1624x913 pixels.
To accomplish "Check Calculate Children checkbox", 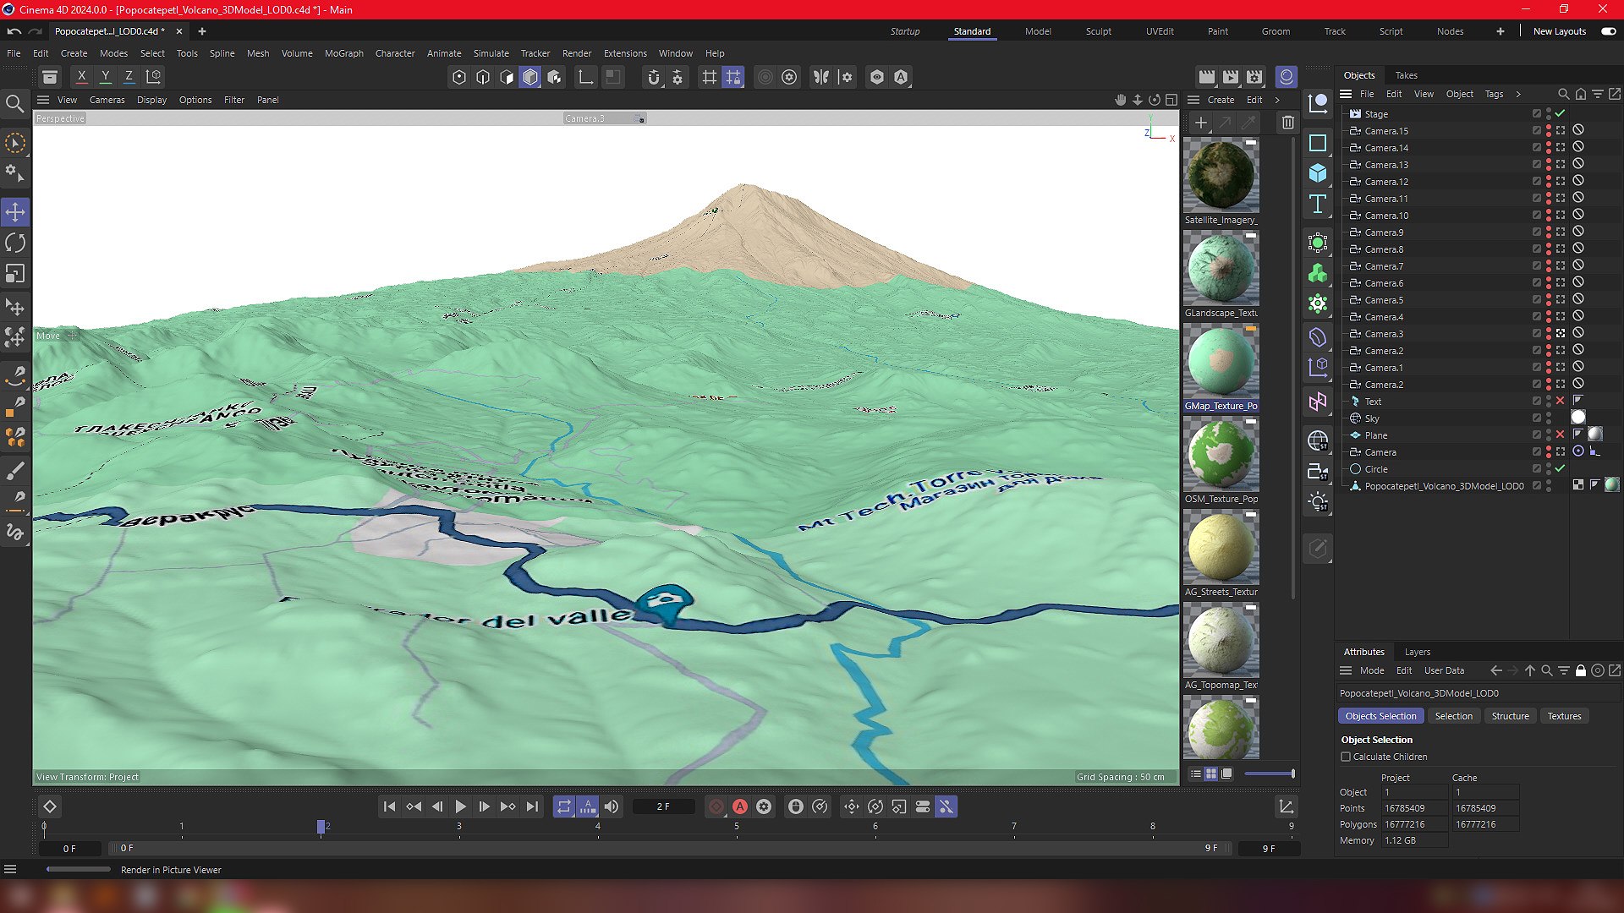I will click(x=1346, y=757).
